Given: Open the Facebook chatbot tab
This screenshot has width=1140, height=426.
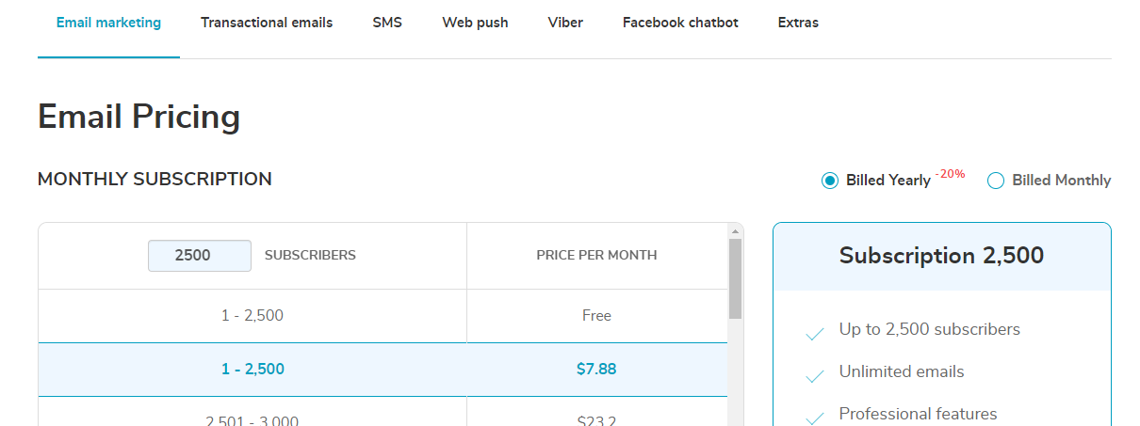Looking at the screenshot, I should coord(680,23).
